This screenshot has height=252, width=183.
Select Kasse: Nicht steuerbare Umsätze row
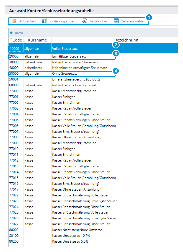[x=93, y=230]
